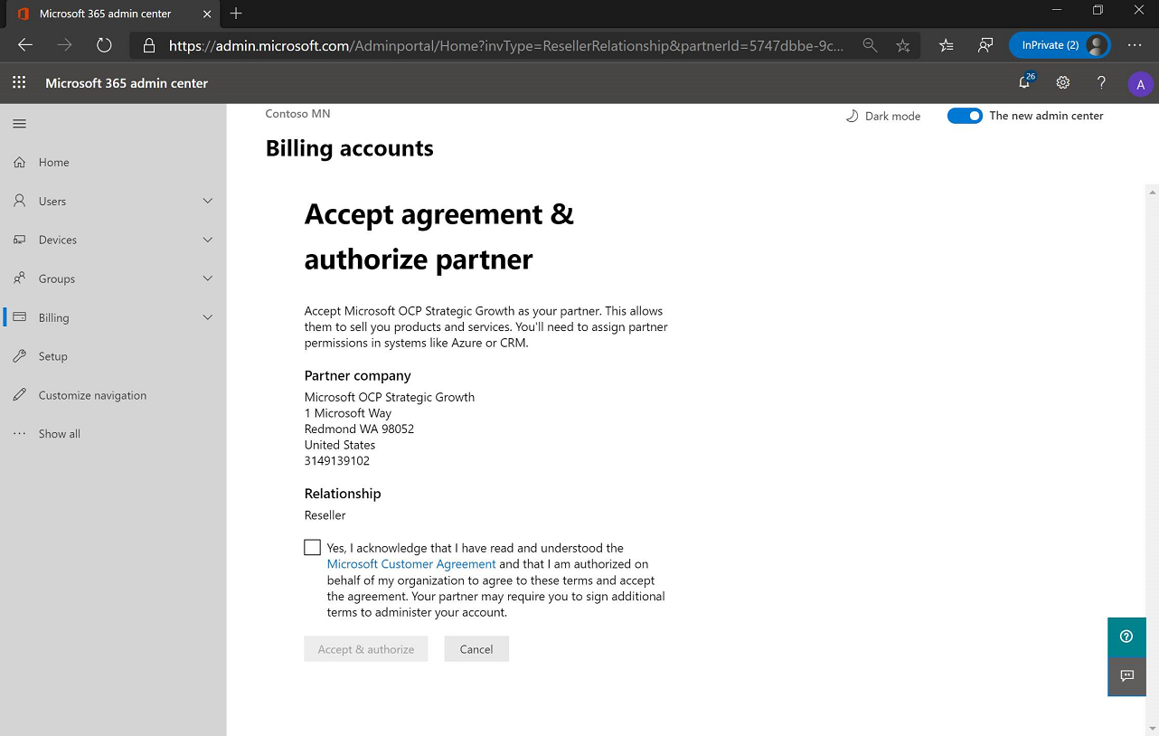Toggle the new admin center switch
Screen dimensions: 1159x736
coord(965,116)
